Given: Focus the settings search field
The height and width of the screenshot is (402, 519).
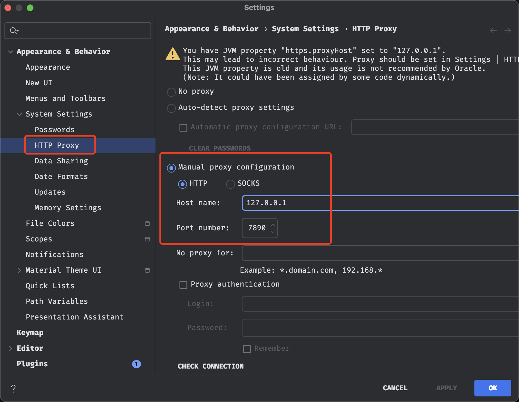Looking at the screenshot, I should [x=78, y=31].
